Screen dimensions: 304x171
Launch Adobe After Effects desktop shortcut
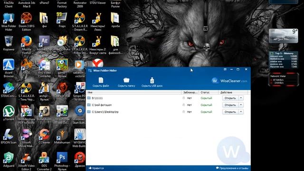coord(44,45)
